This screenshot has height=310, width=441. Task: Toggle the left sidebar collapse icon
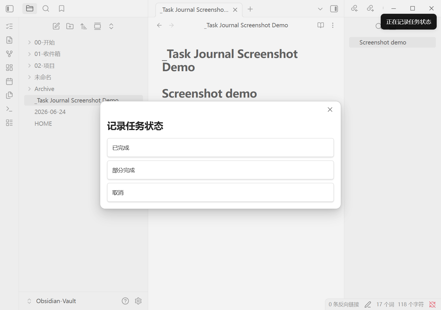point(9,9)
